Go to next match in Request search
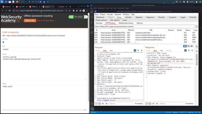 pyautogui.click(x=106, y=104)
